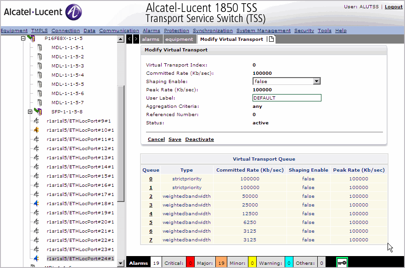Select the Modify Virtual Transport tab
Image resolution: width=405 pixels, height=268 pixels.
231,39
